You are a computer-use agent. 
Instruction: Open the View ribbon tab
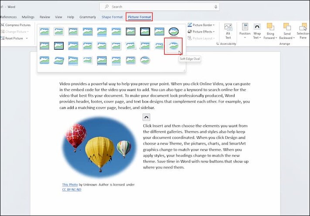[58, 17]
